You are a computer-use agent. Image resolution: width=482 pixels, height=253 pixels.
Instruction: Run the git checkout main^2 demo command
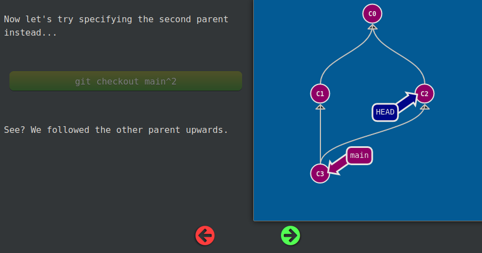[125, 81]
